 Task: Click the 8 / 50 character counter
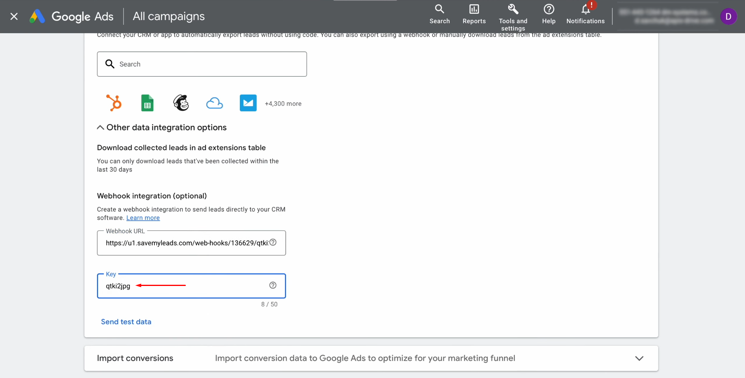[x=269, y=304]
